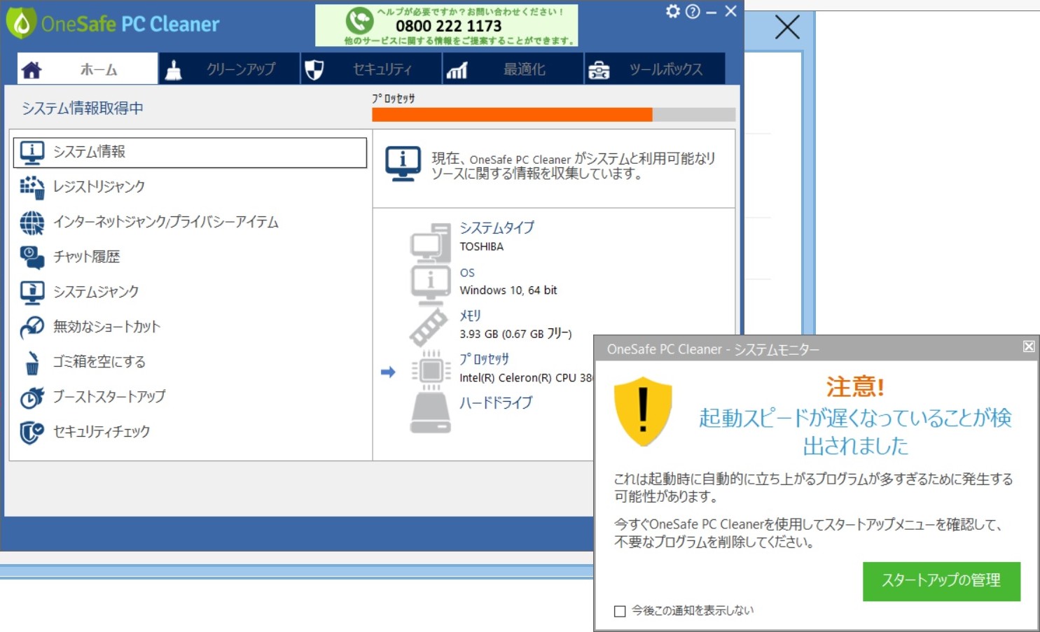Select インターネットジャンク/プライバシーアイテム
This screenshot has height=632, width=1040.
point(190,222)
